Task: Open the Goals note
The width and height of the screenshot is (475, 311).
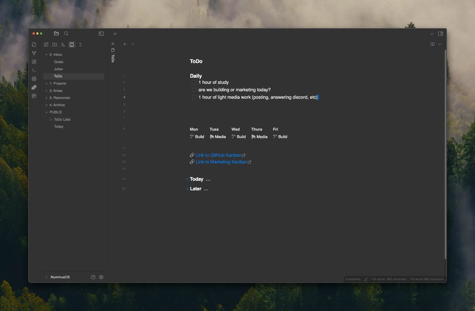Action: [58, 62]
